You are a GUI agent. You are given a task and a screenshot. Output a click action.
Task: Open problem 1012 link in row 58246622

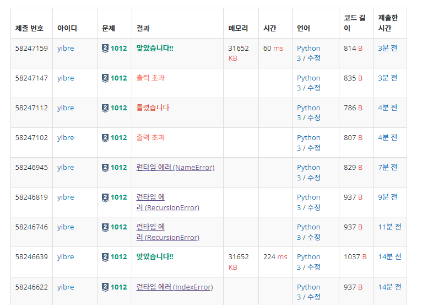coord(119,287)
